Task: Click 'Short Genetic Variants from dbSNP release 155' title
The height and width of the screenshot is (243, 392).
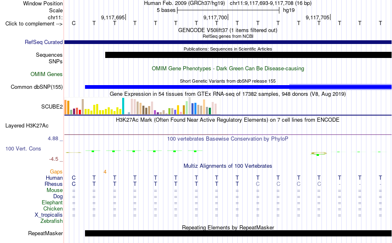Action: pos(228,81)
